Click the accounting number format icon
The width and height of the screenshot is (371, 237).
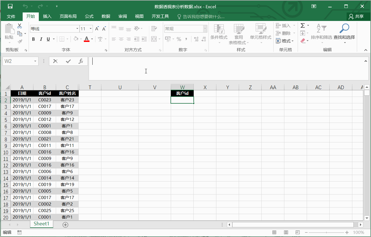(x=168, y=39)
